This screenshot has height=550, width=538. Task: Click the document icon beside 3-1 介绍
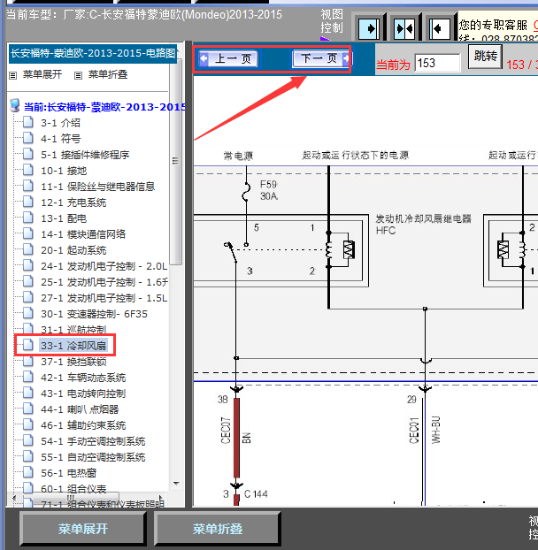[x=28, y=122]
